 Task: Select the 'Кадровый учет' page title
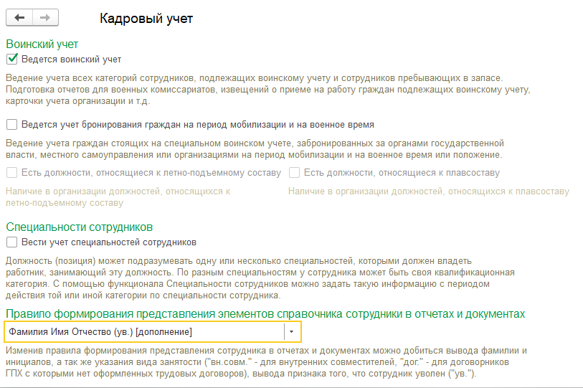click(x=146, y=18)
